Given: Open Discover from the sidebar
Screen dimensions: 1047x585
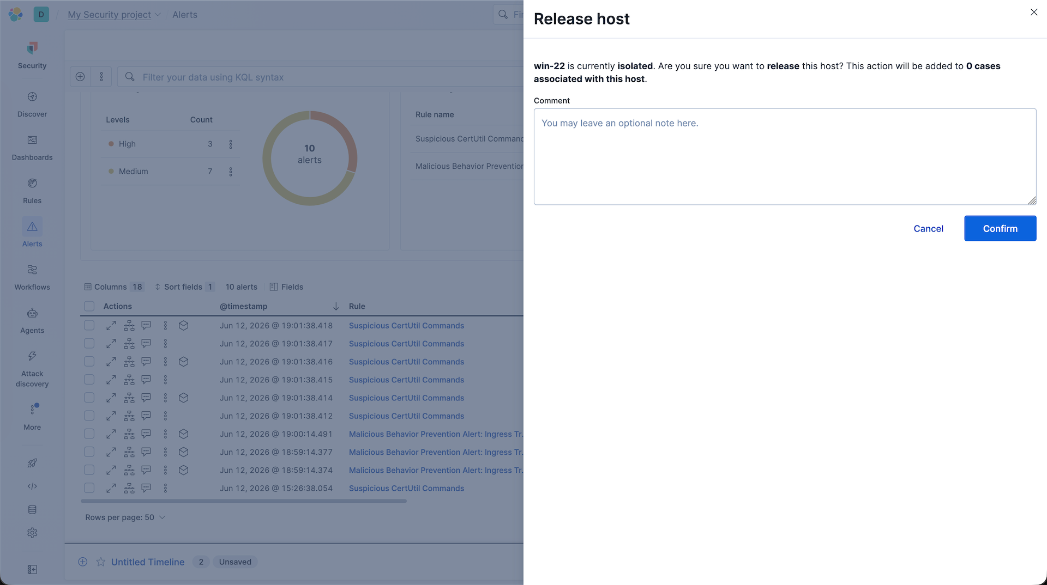Looking at the screenshot, I should click(32, 104).
